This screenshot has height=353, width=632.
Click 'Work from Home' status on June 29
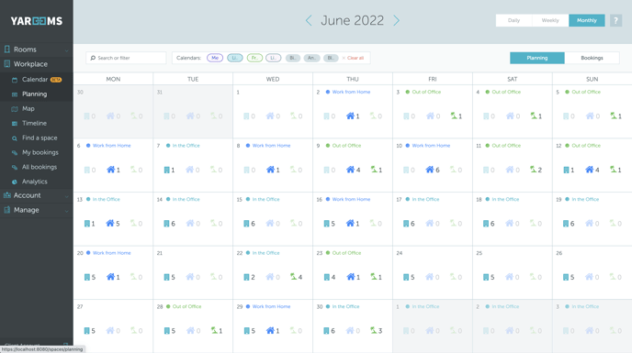pyautogui.click(x=271, y=307)
